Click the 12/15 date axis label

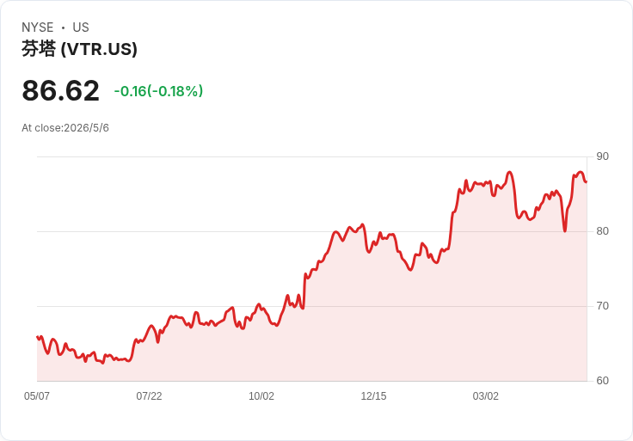373,396
